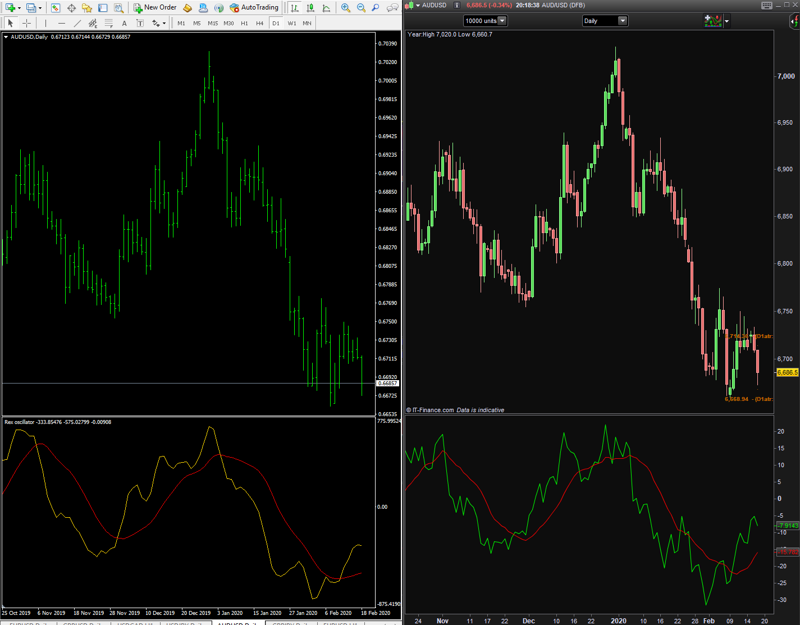Open the Profiles icon in the toolbar
This screenshot has width=800, height=625.
click(31, 8)
